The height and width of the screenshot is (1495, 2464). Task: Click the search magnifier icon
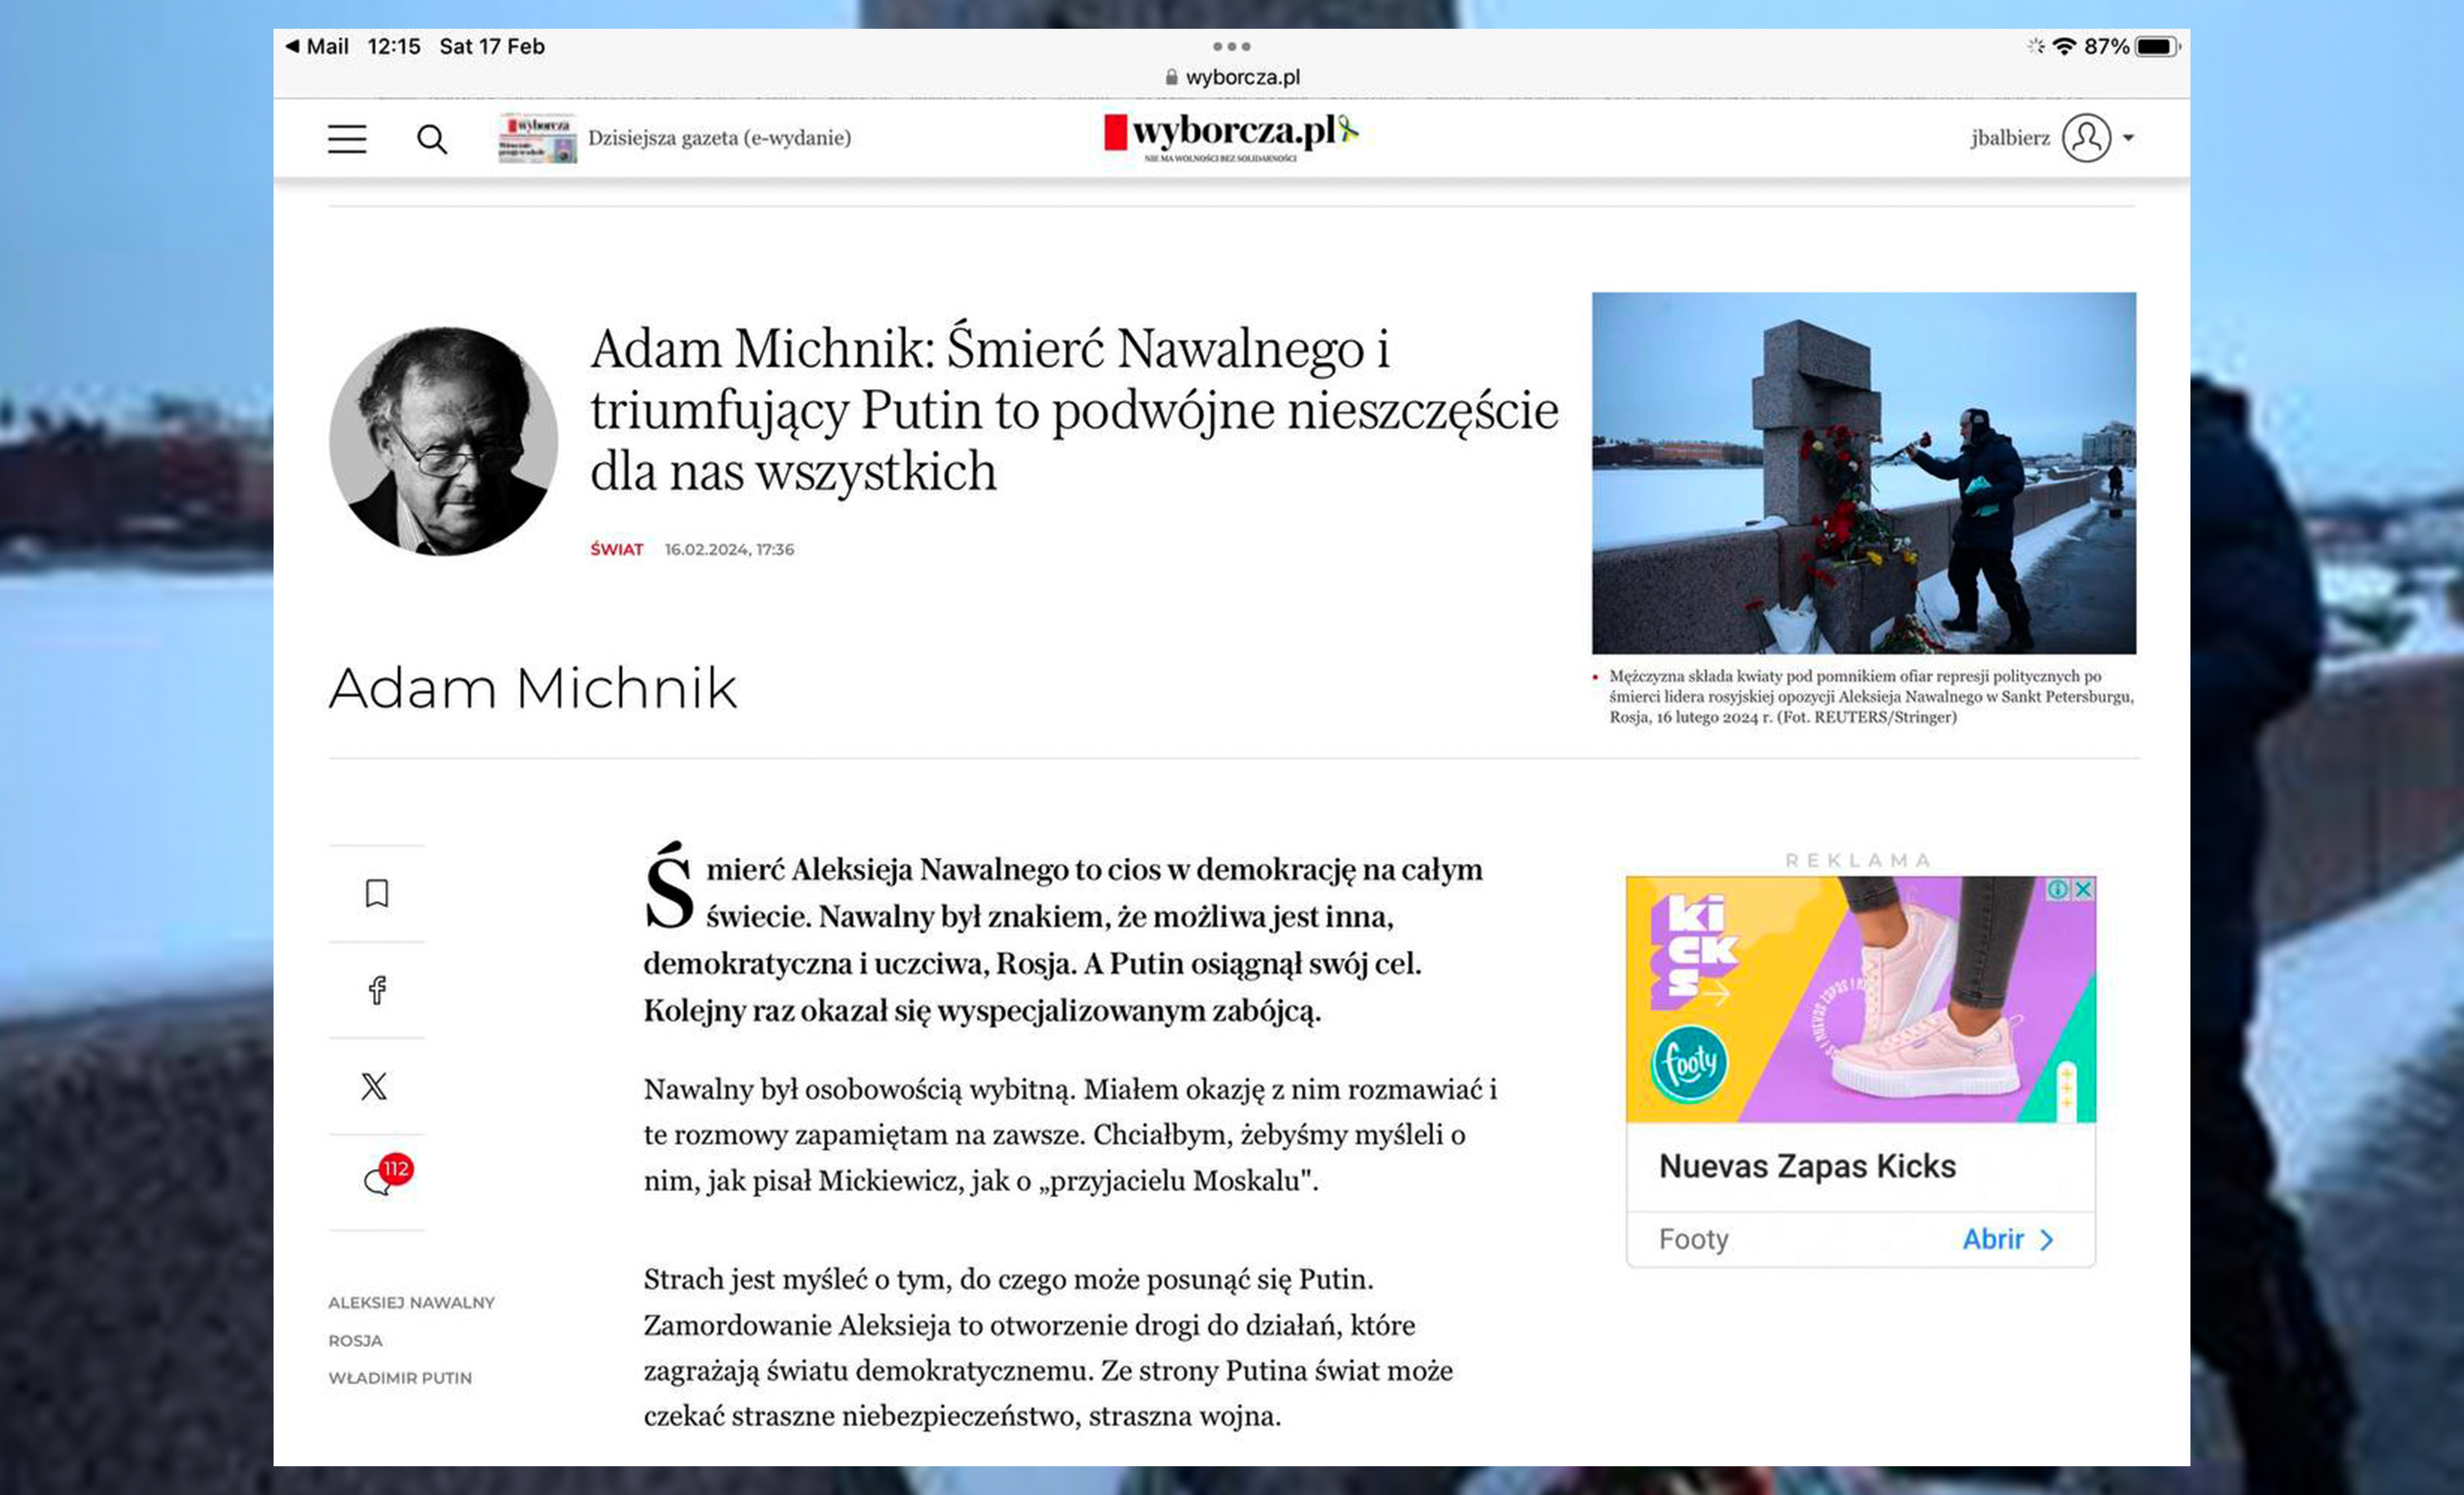431,139
